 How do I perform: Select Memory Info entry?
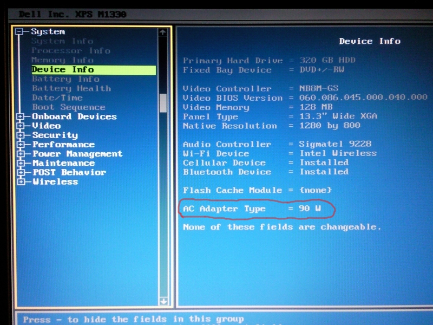[x=62, y=60]
